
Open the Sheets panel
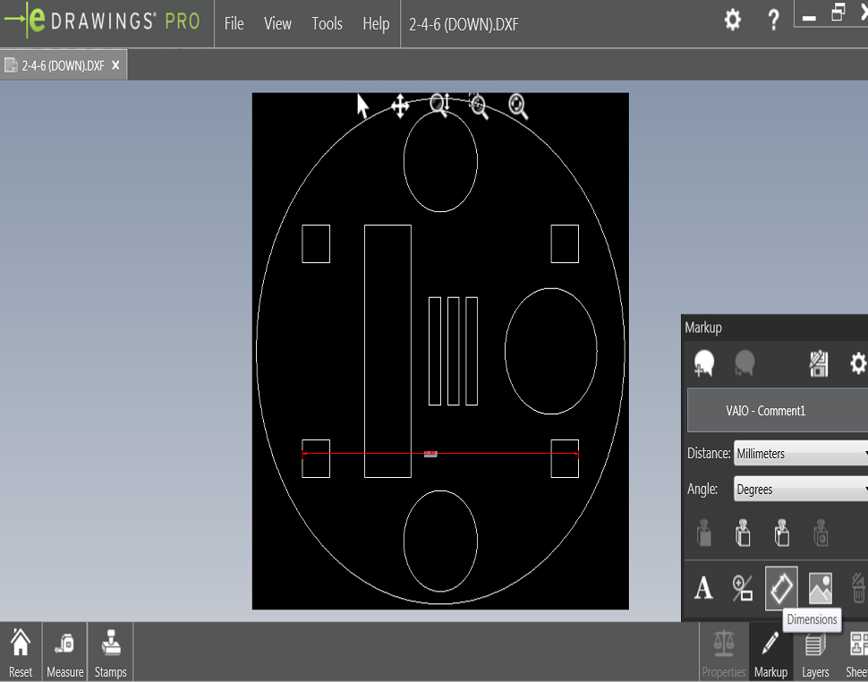click(x=857, y=653)
